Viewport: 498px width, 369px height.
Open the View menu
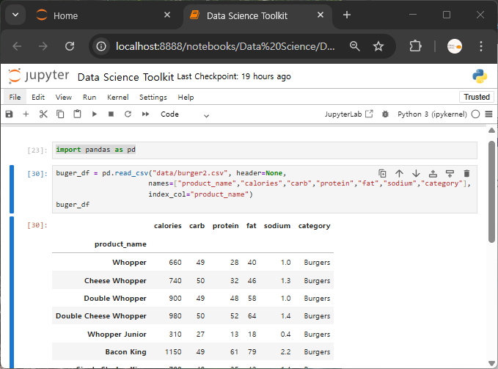tap(64, 97)
